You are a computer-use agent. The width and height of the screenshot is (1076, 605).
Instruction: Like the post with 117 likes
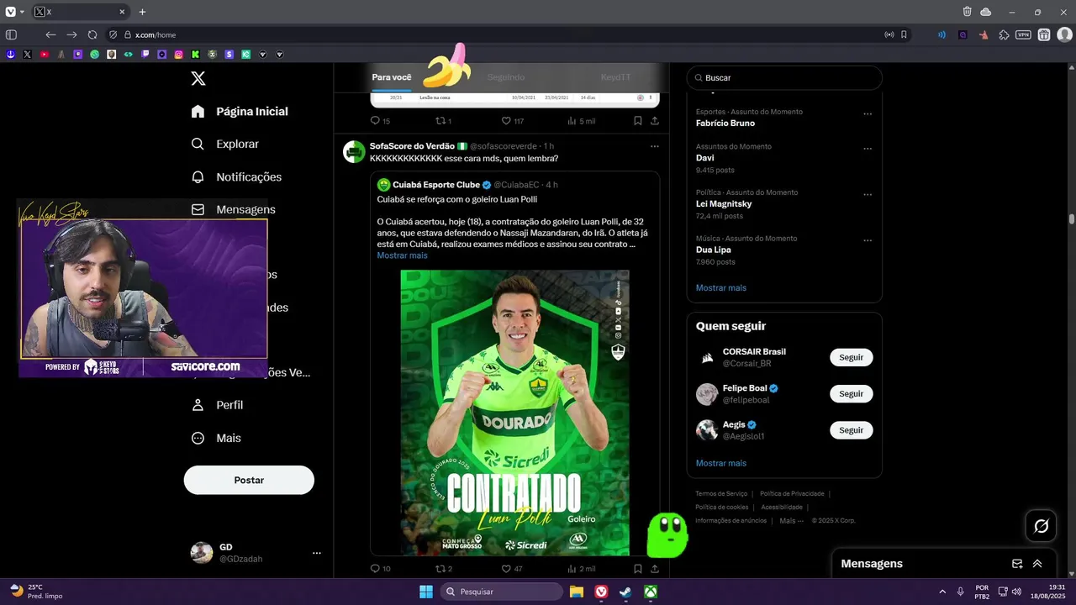pos(513,121)
